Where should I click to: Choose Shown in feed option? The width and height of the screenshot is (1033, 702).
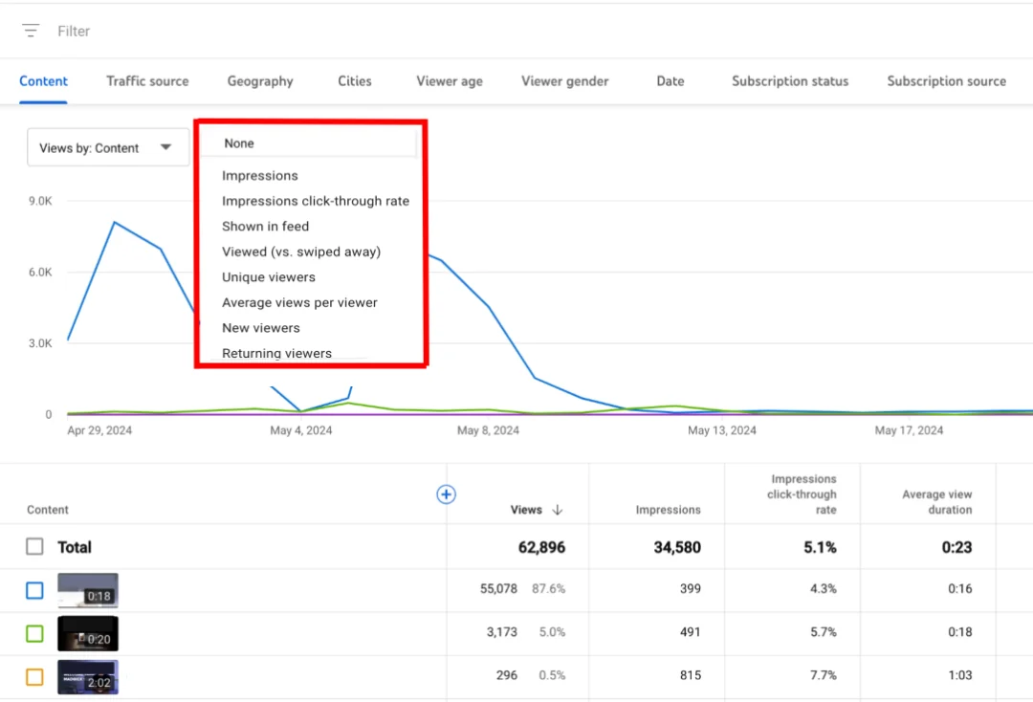point(266,227)
